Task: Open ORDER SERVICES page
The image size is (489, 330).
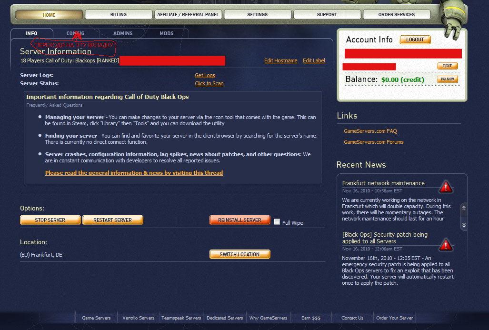Action: point(396,15)
